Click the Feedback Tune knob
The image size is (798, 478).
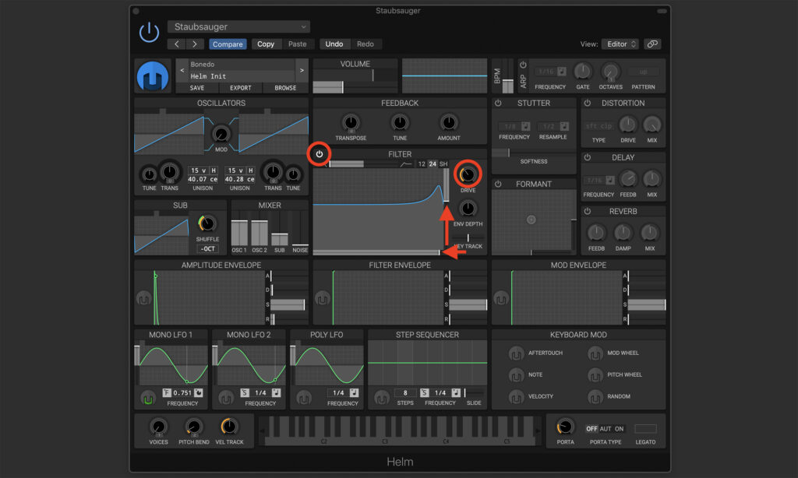pos(400,122)
